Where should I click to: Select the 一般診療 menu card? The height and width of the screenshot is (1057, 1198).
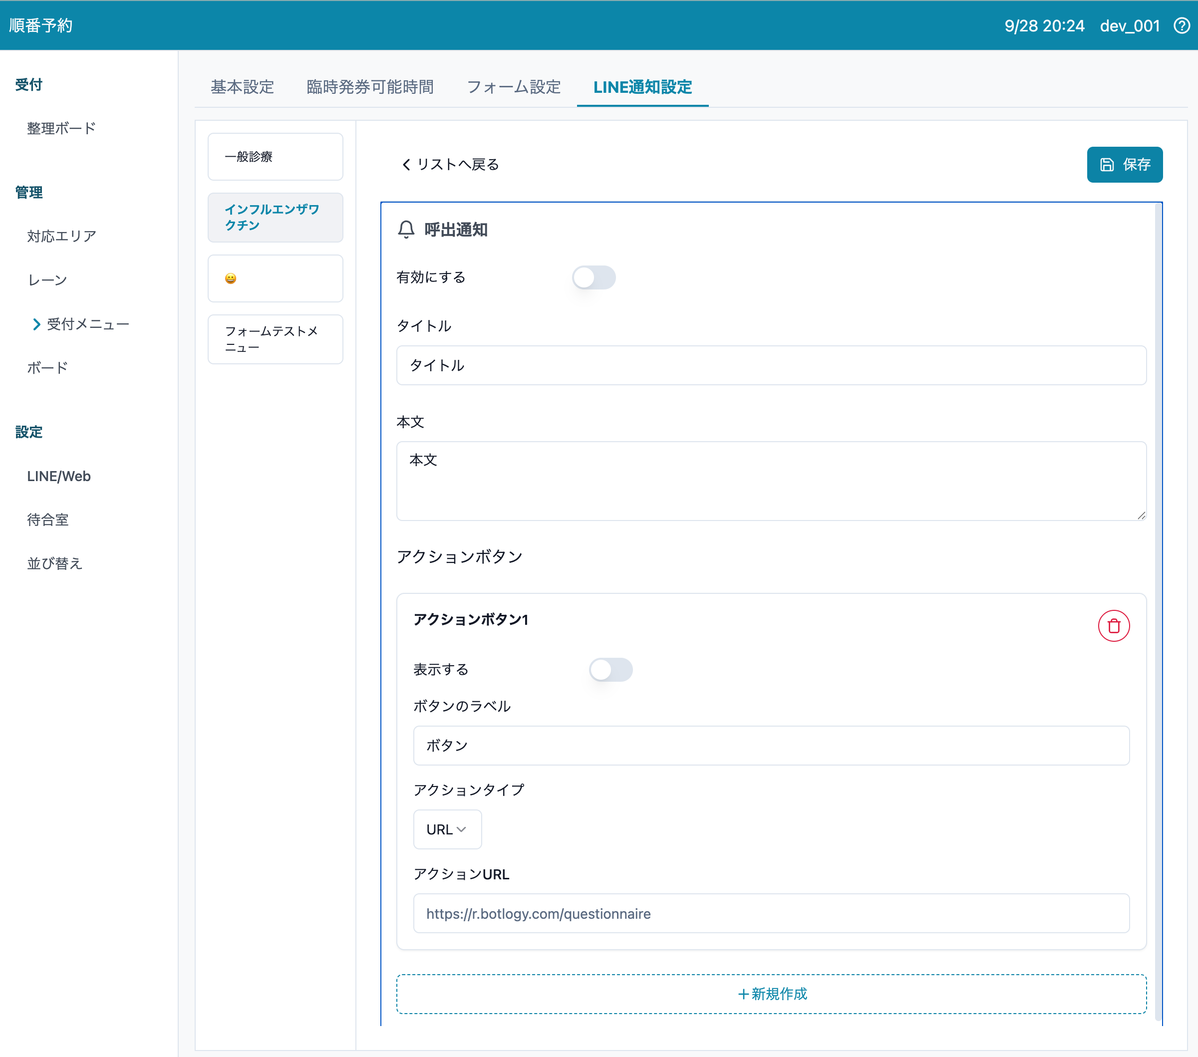[x=275, y=156]
